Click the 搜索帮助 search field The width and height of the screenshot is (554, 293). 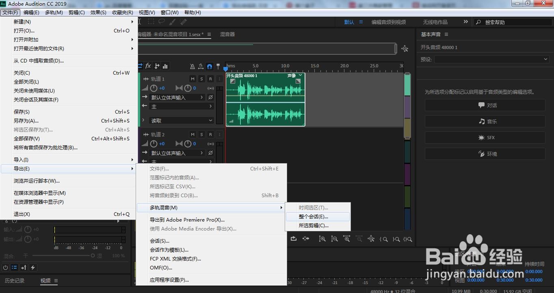tap(514, 22)
